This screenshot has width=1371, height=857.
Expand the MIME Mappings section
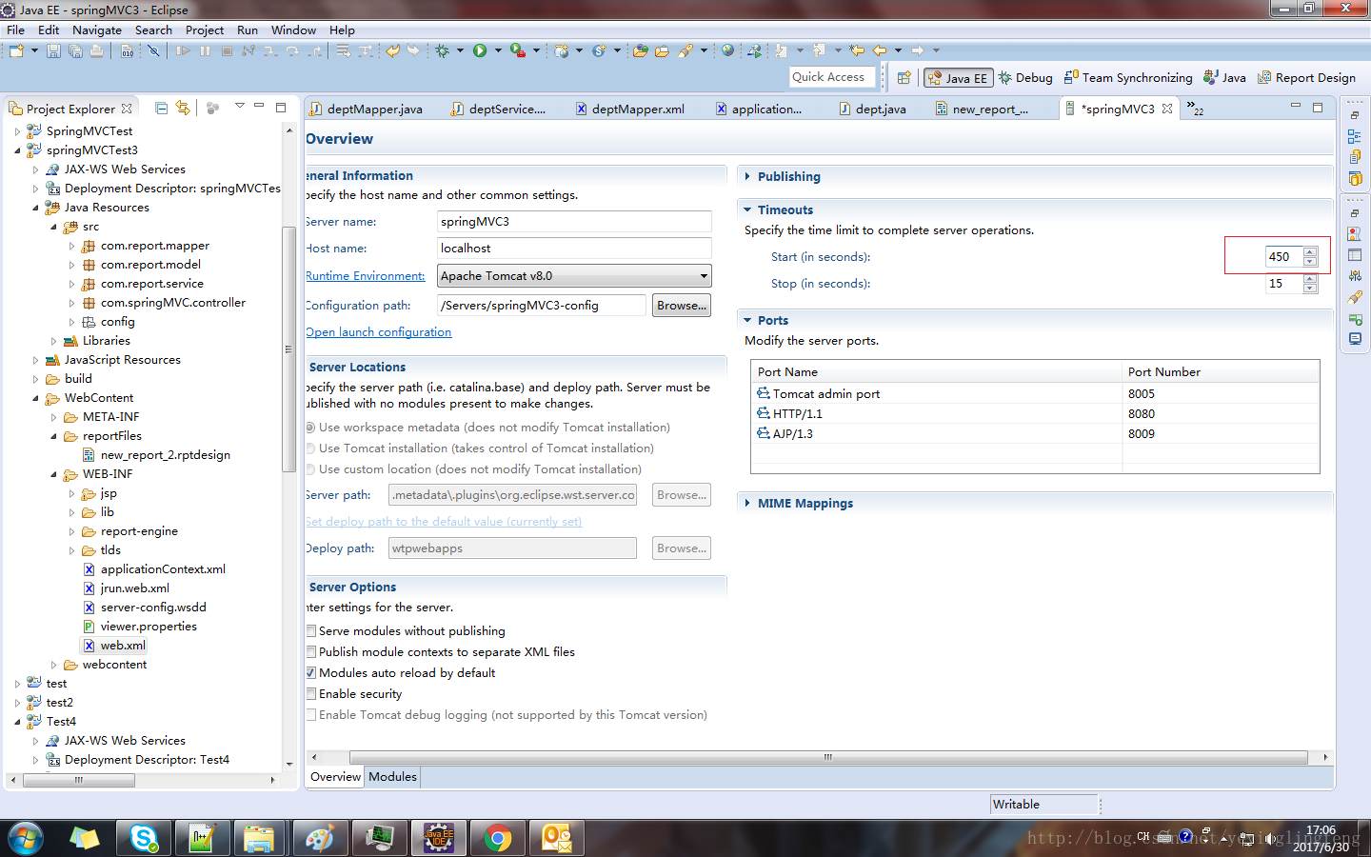(x=747, y=503)
